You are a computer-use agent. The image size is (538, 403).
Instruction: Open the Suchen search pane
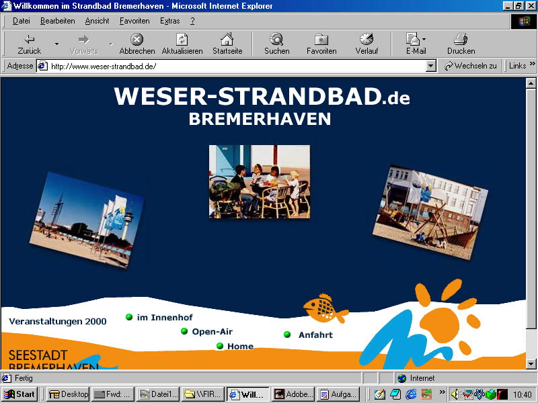pyautogui.click(x=276, y=44)
